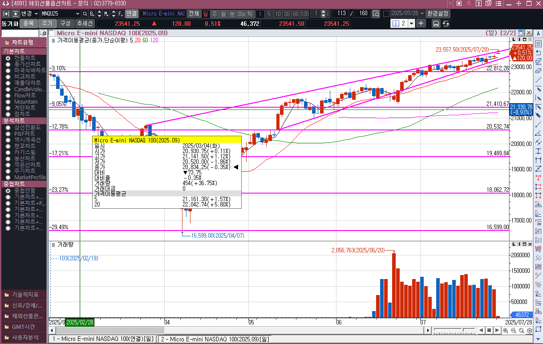Click the undo arrow drawing icon
The image size is (543, 344).
(539, 53)
